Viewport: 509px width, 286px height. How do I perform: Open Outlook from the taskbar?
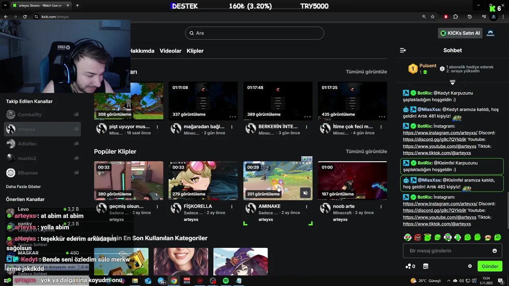tap(148, 281)
